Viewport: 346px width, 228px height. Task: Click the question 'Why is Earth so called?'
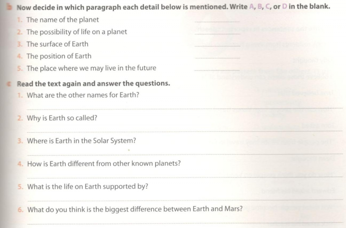(x=62, y=118)
